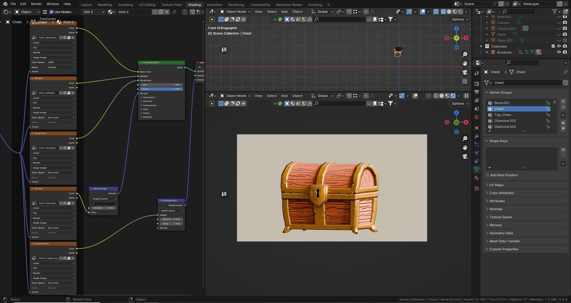Expand the Color Attributes panel
The width and height of the screenshot is (571, 303).
(525, 193)
